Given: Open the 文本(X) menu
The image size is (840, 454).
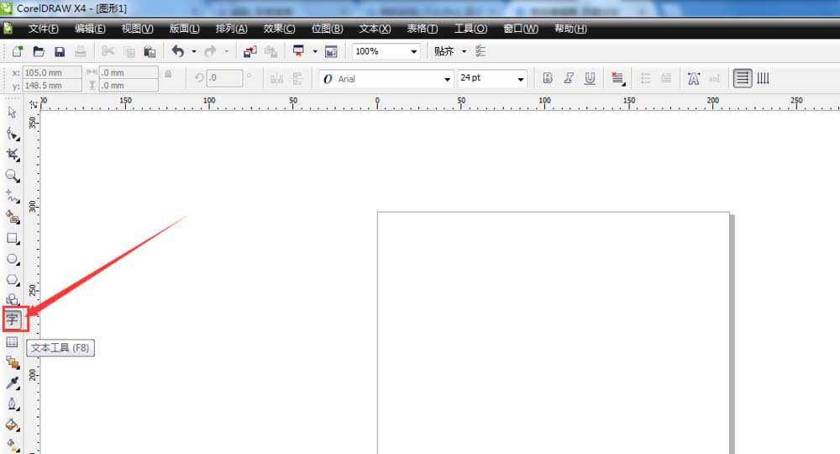Looking at the screenshot, I should (x=375, y=29).
